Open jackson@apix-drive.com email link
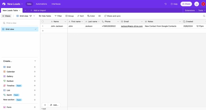 click(x=132, y=26)
